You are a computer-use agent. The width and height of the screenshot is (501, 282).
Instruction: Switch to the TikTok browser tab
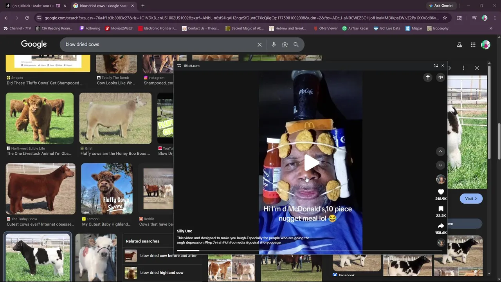(x=33, y=6)
